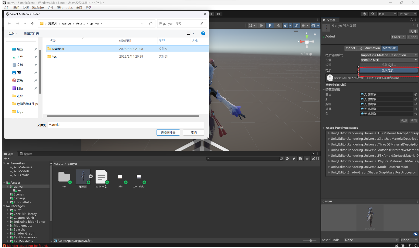Screen dimensions: 419x248
Task: Select Materials tab in Inspector
Action: [390, 48]
